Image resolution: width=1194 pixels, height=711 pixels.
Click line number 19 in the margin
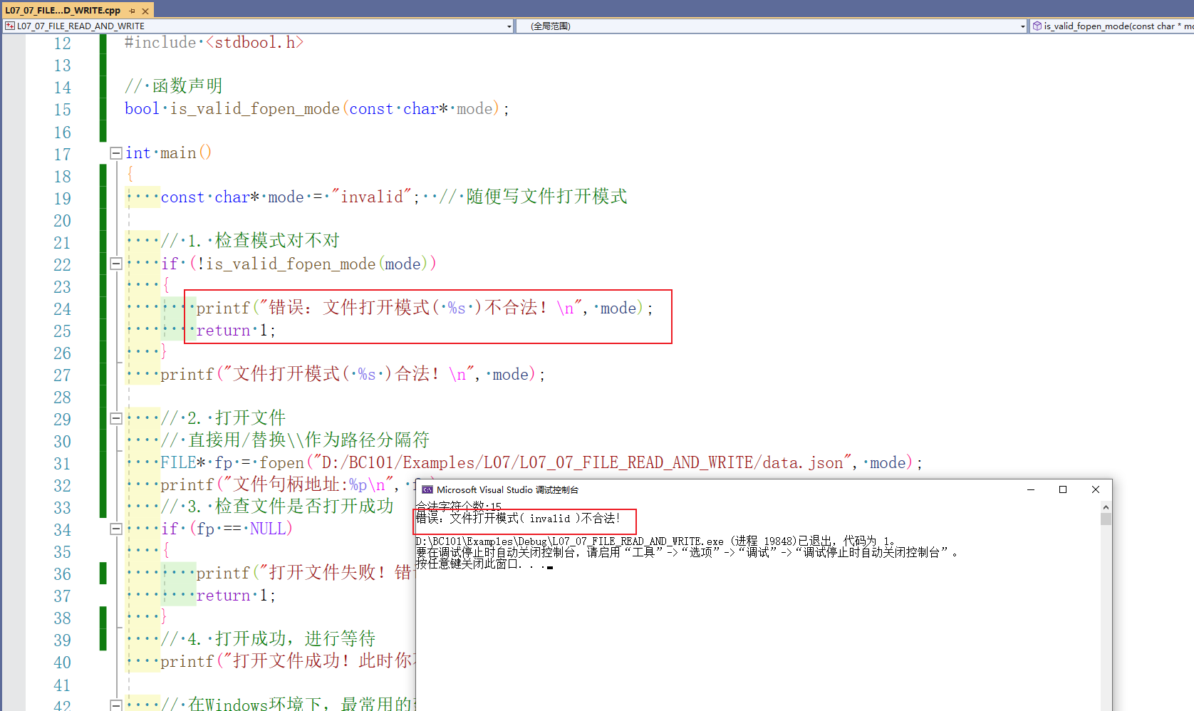[62, 198]
